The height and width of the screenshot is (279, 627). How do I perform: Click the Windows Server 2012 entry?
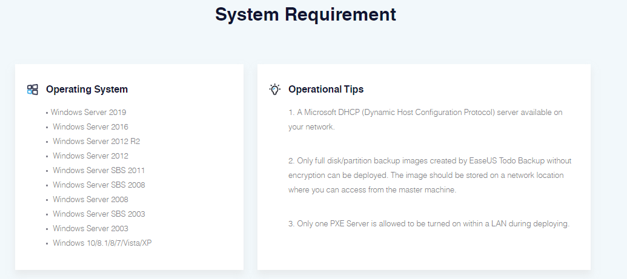pos(90,156)
